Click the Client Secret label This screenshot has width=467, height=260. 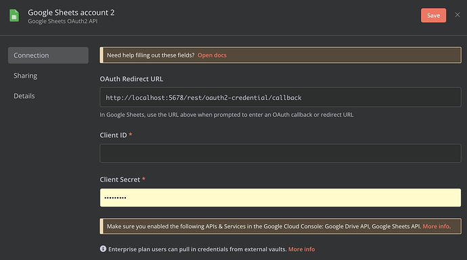point(120,180)
